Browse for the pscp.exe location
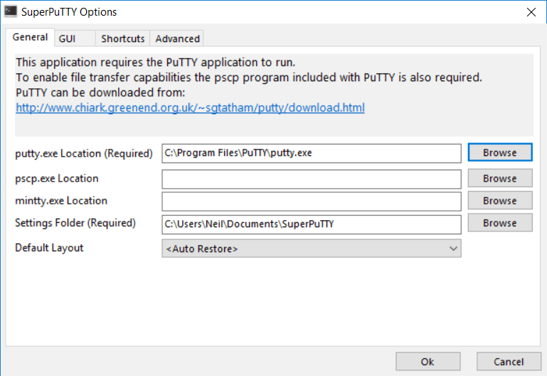 (x=499, y=178)
